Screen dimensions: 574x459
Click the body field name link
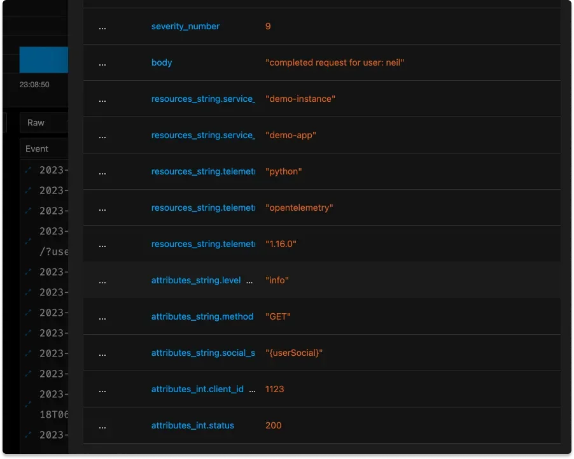click(x=162, y=63)
